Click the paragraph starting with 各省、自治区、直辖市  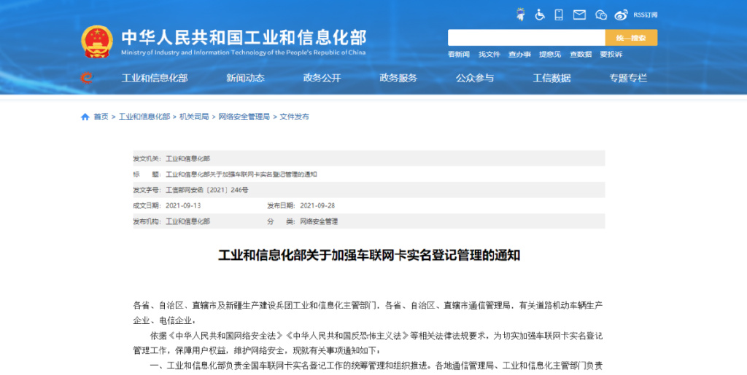point(368,312)
